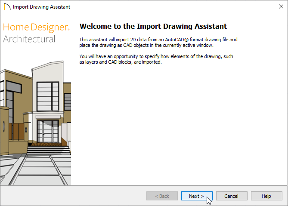
Task: Open Help for the import assistant
Action: 266,196
